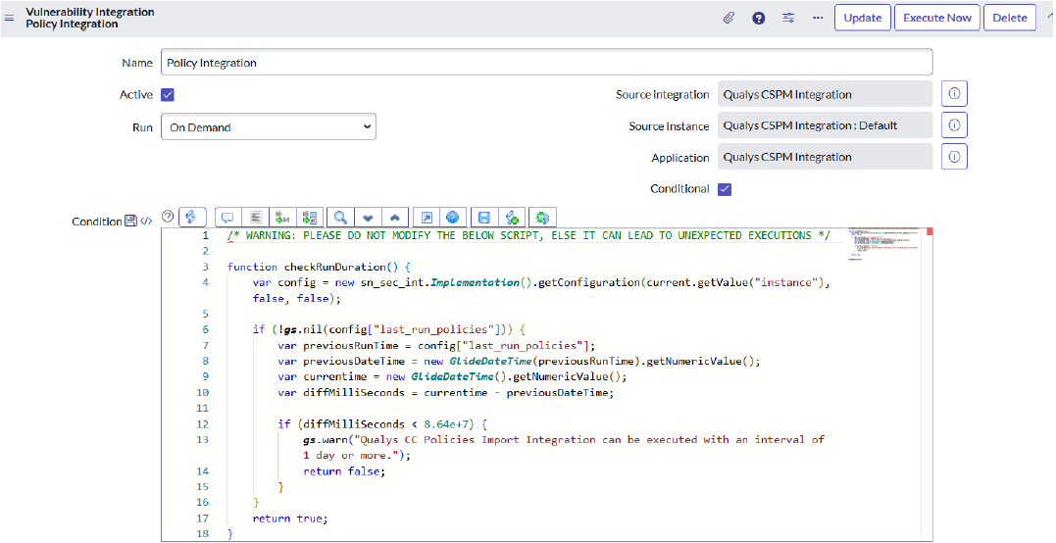Click the Update button
The height and width of the screenshot is (543, 1056).
click(862, 18)
